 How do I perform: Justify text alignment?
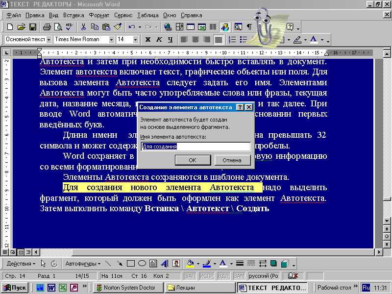[219, 40]
